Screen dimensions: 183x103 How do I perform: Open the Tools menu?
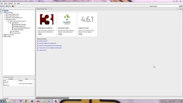(6, 4)
